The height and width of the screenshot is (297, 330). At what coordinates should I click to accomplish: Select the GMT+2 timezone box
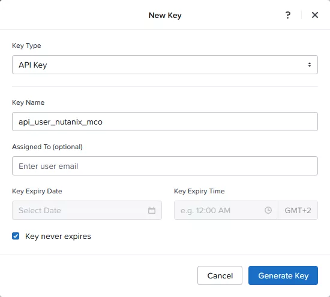click(298, 210)
